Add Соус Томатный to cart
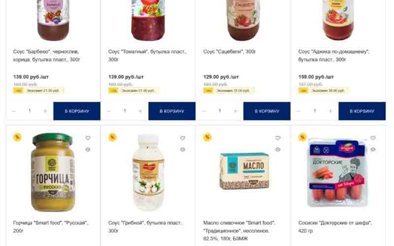 (172, 111)
